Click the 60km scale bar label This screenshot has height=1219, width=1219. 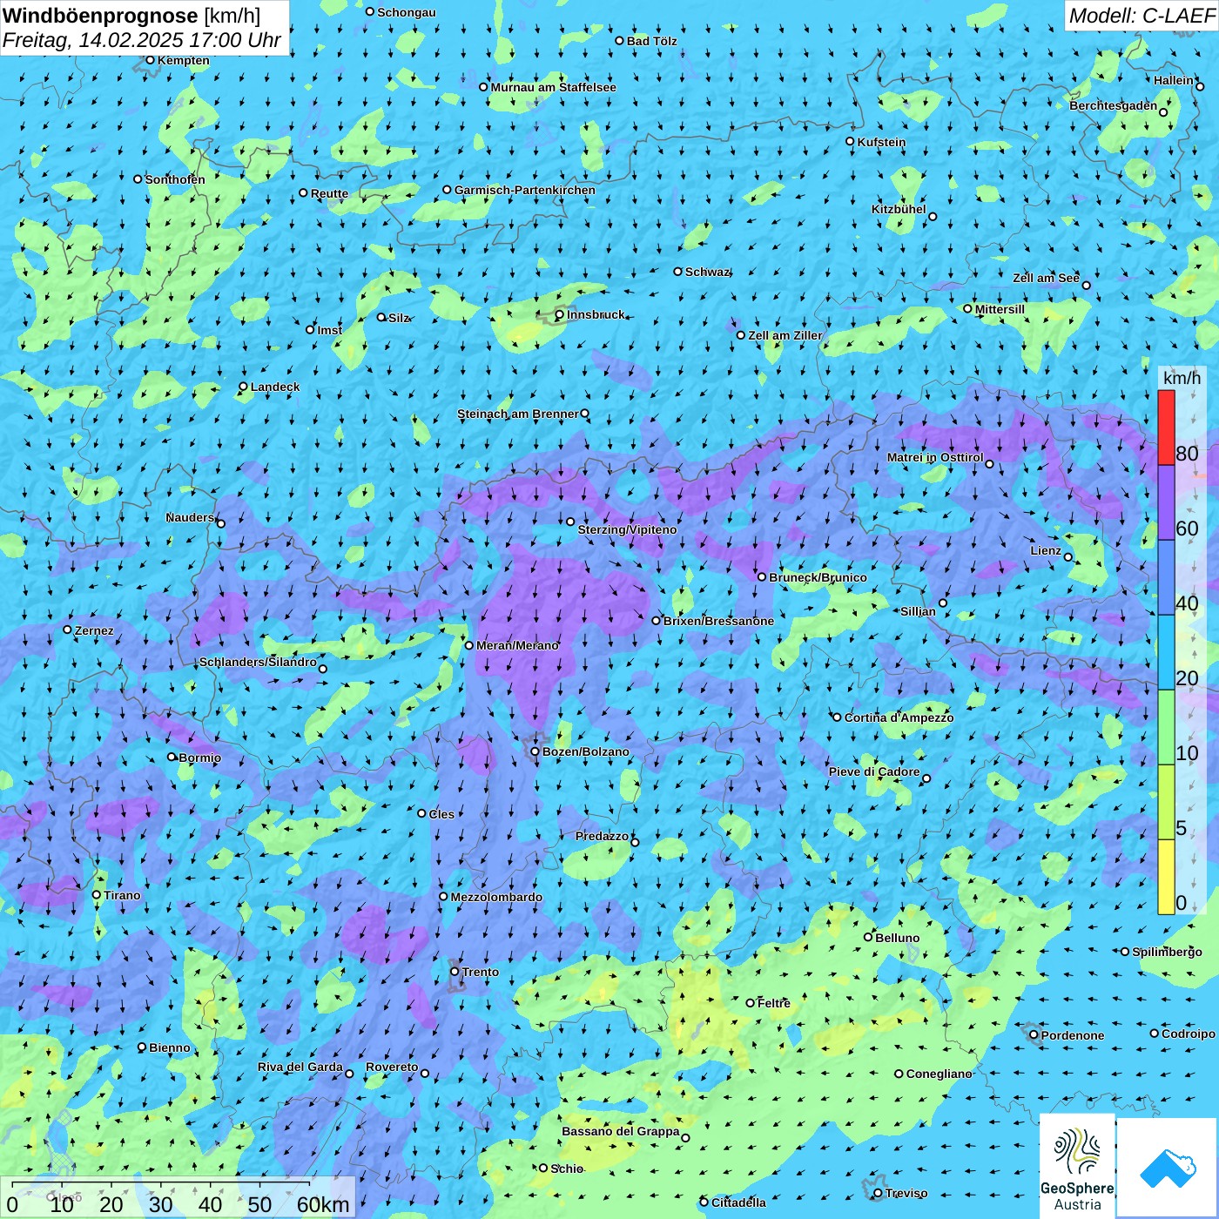[323, 1204]
